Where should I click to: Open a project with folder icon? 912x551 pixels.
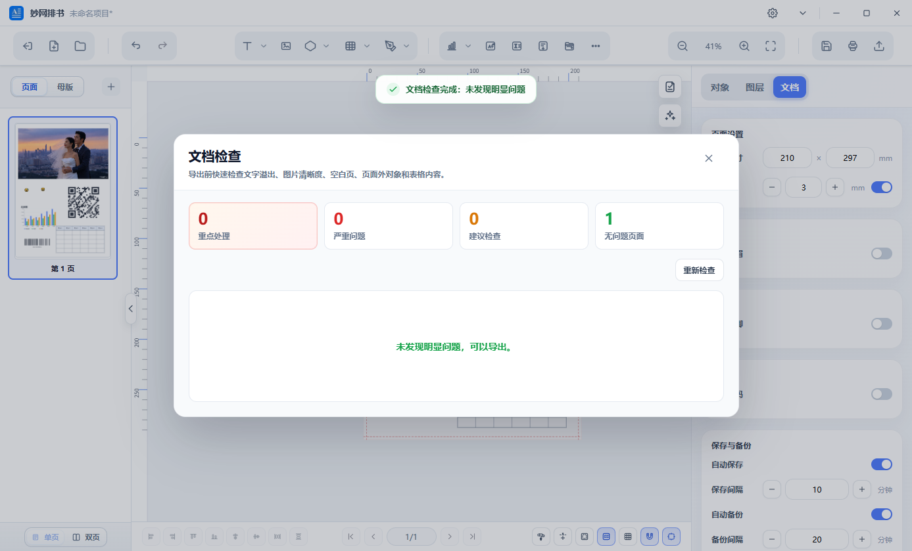(x=80, y=46)
